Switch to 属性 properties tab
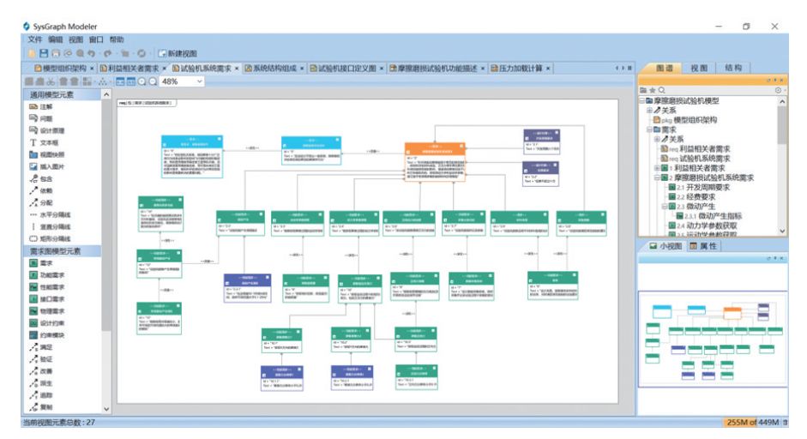Image resolution: width=807 pixels, height=439 pixels. [703, 246]
